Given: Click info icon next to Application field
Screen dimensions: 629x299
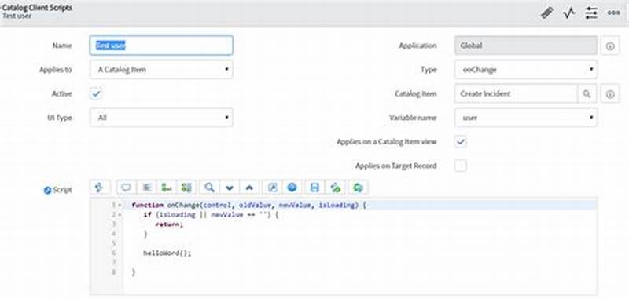Looking at the screenshot, I should tap(610, 46).
